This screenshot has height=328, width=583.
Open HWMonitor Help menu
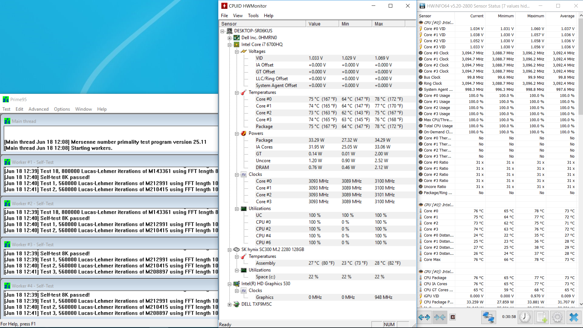pyautogui.click(x=268, y=15)
